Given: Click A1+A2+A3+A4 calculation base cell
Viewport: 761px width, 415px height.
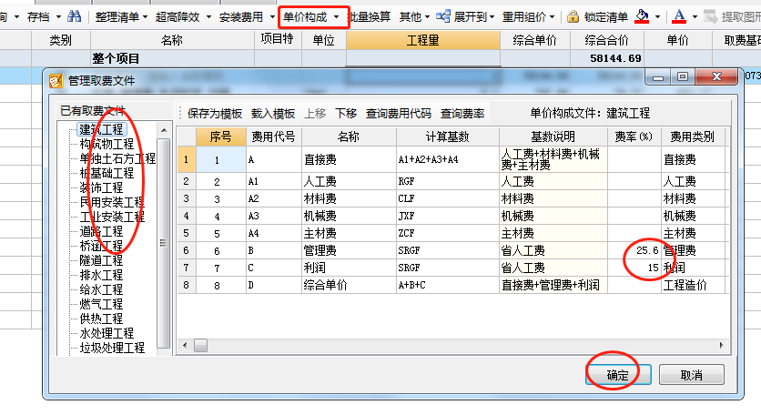Looking at the screenshot, I should pyautogui.click(x=448, y=159).
